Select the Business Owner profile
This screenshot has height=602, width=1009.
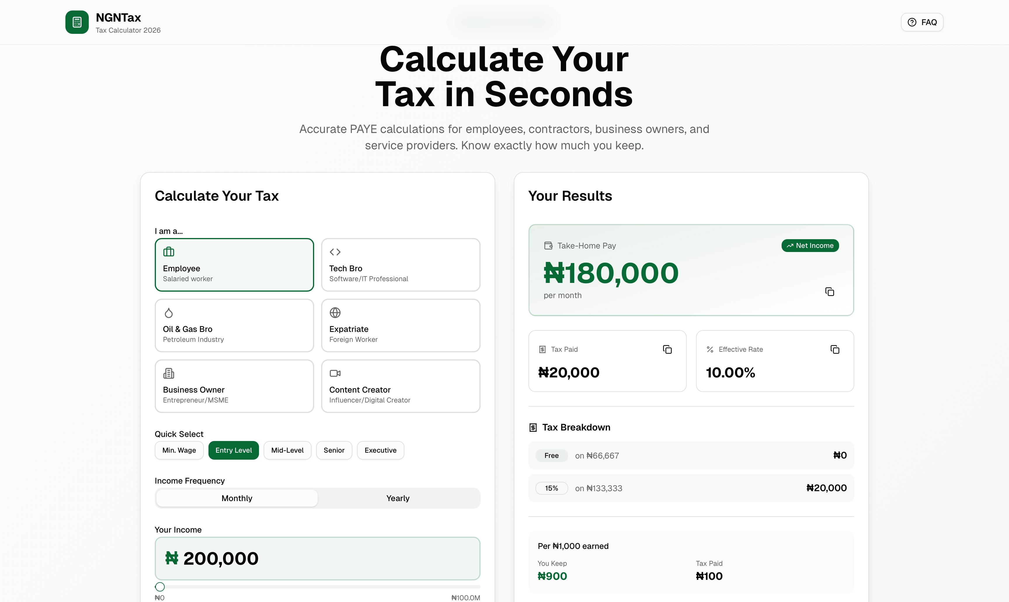pos(234,385)
